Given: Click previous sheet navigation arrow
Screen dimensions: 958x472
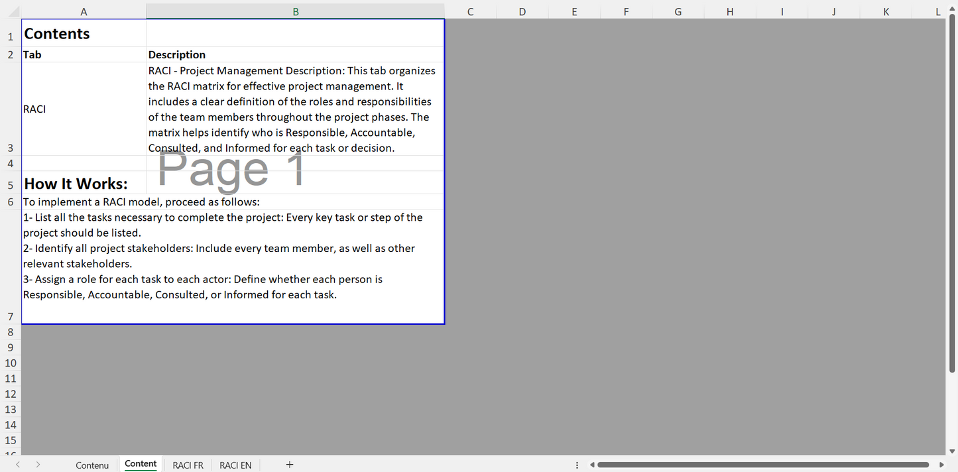Looking at the screenshot, I should pyautogui.click(x=18, y=465).
